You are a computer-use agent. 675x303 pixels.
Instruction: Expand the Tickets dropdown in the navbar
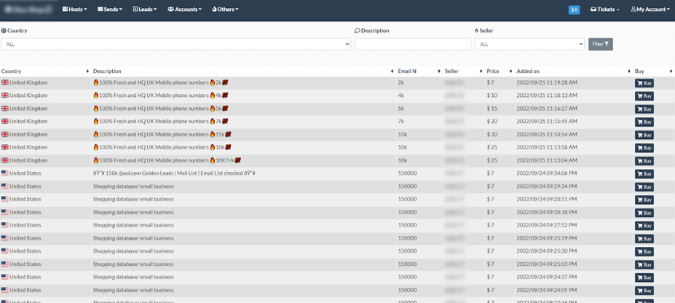pyautogui.click(x=604, y=9)
